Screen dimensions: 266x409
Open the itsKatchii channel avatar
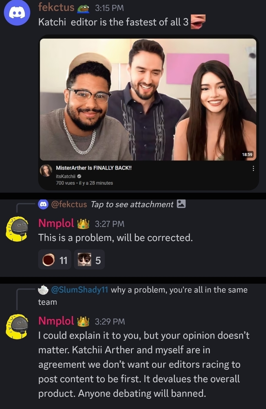46,170
